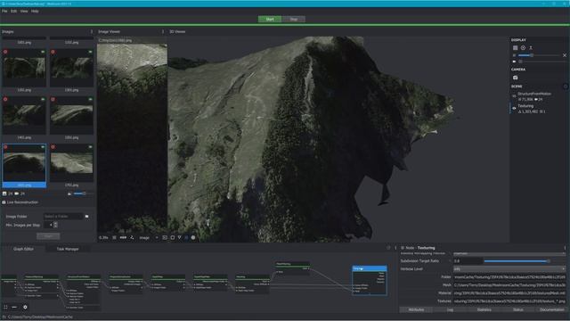This screenshot has width=570, height=321.
Task: Open dropdown above Subdivision Target Ratio
Action: (x=509, y=253)
